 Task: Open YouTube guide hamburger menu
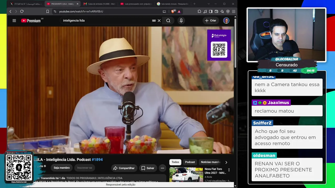coord(14,21)
